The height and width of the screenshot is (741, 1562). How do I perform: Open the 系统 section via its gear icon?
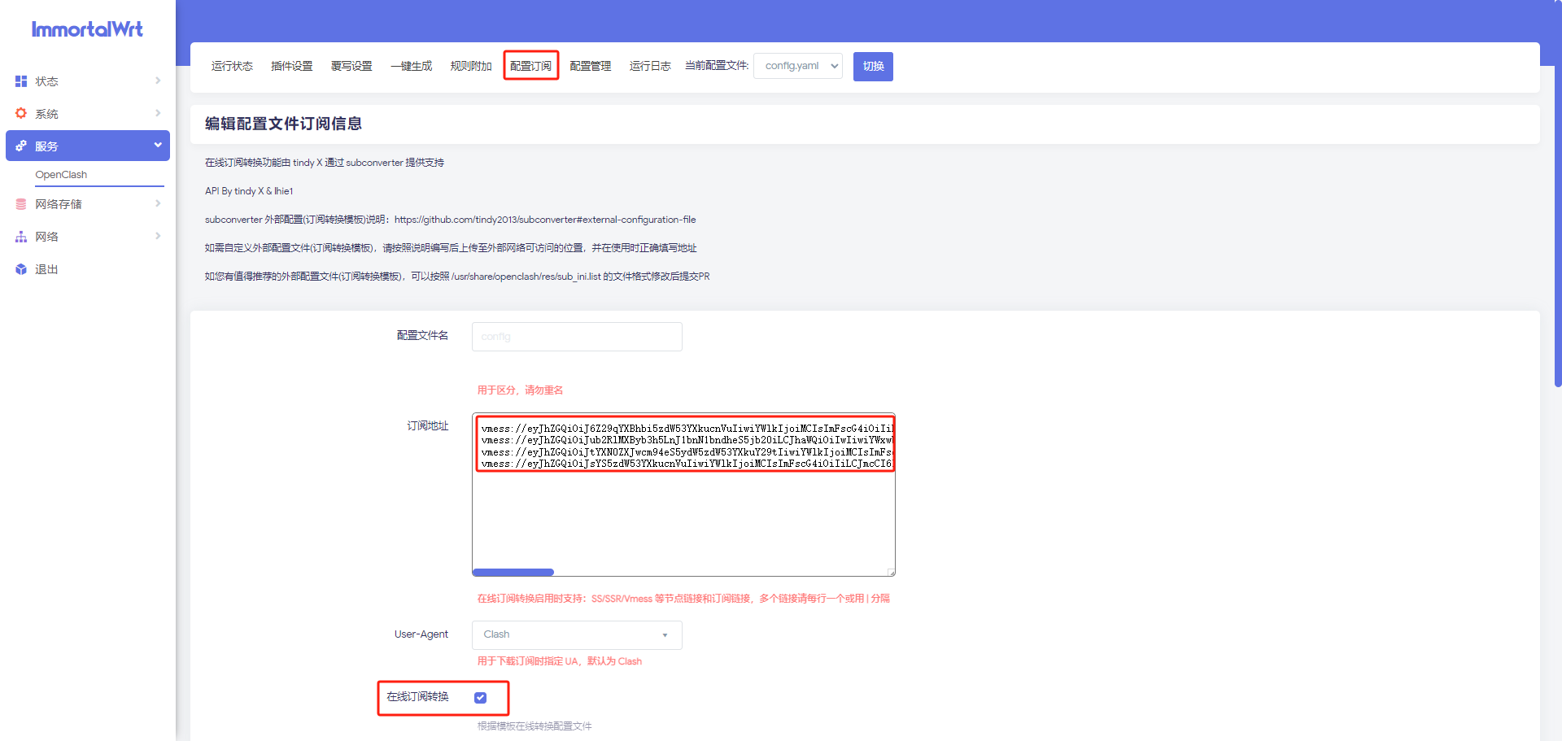pos(20,113)
